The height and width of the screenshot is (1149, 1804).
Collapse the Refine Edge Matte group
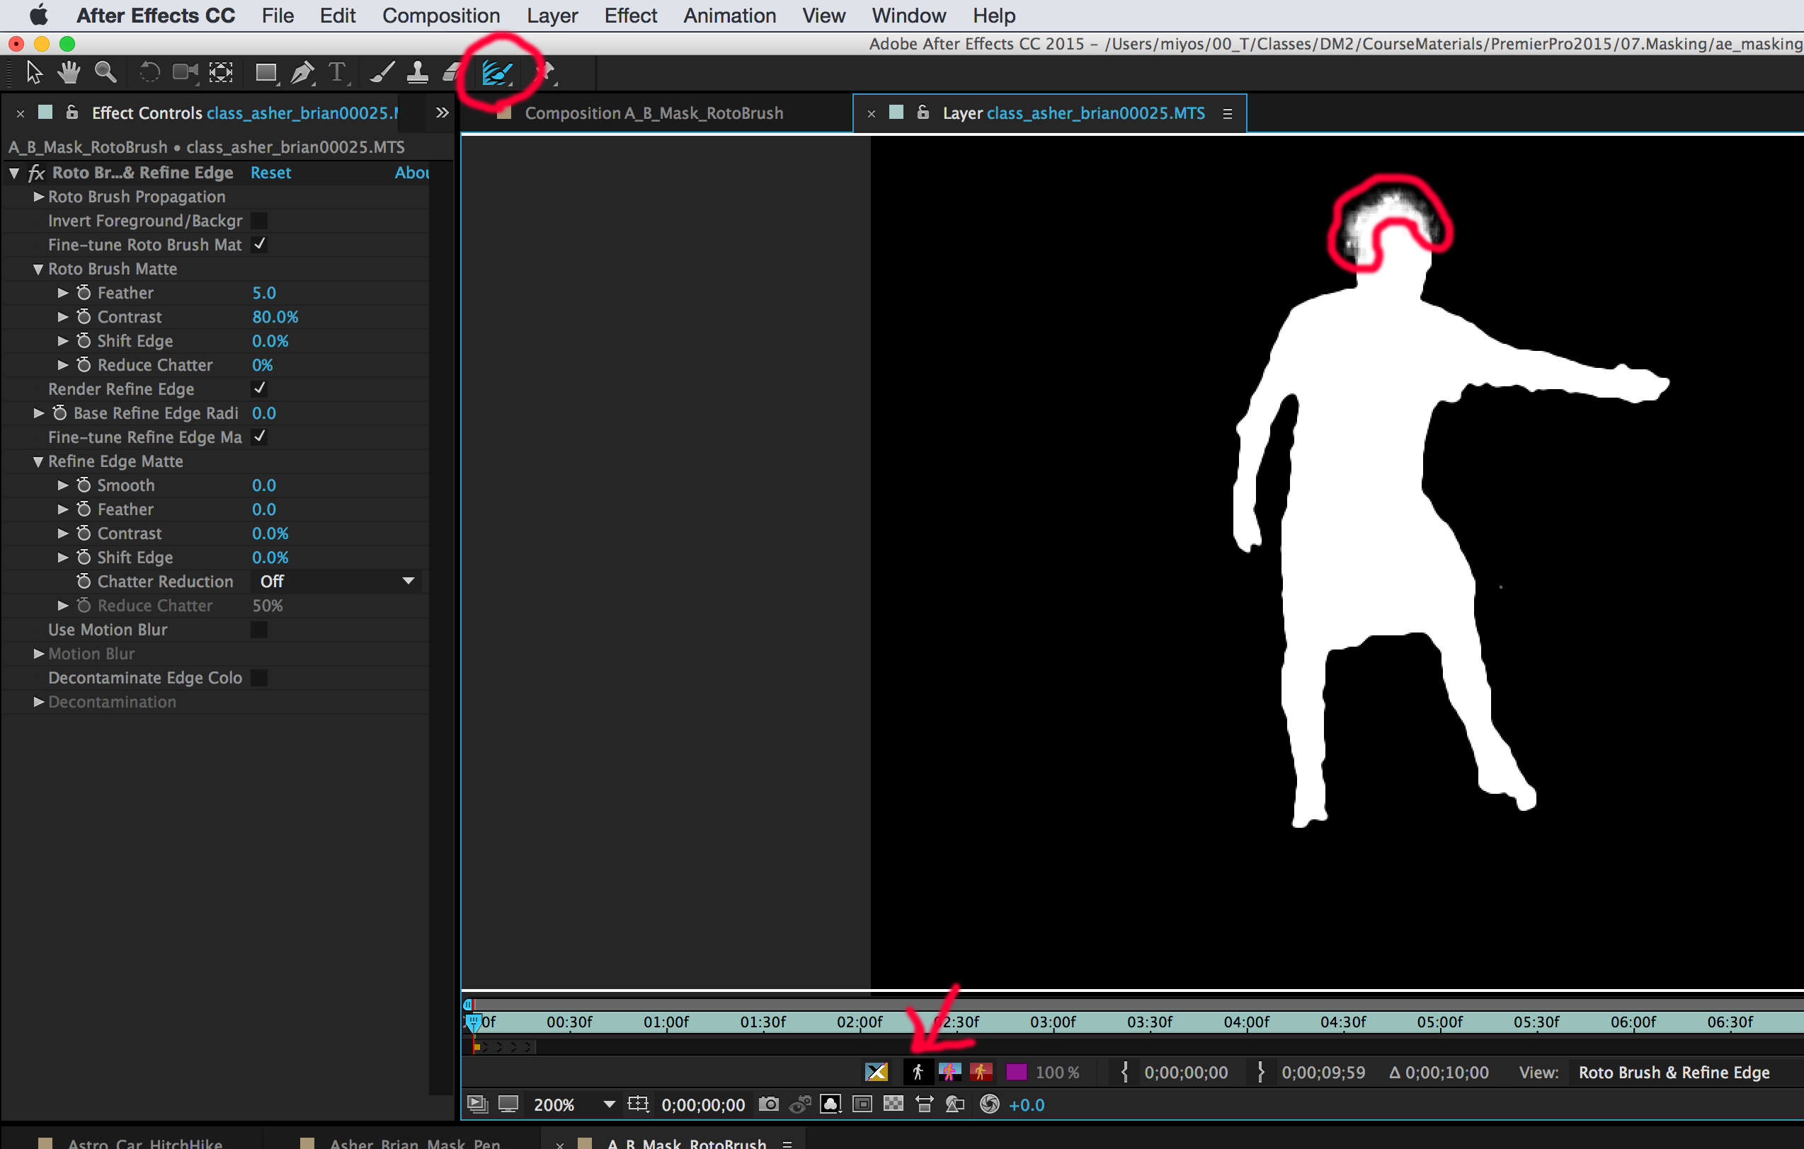(x=39, y=461)
